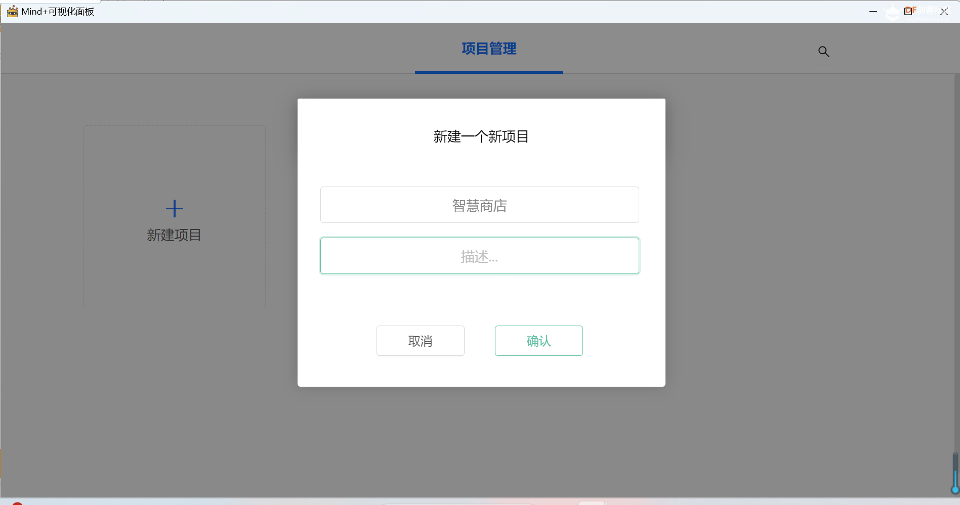Click the 新建项目 label on the card

174,235
